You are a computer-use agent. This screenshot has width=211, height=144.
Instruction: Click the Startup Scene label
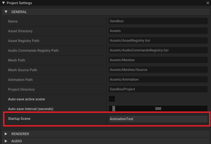19,119
